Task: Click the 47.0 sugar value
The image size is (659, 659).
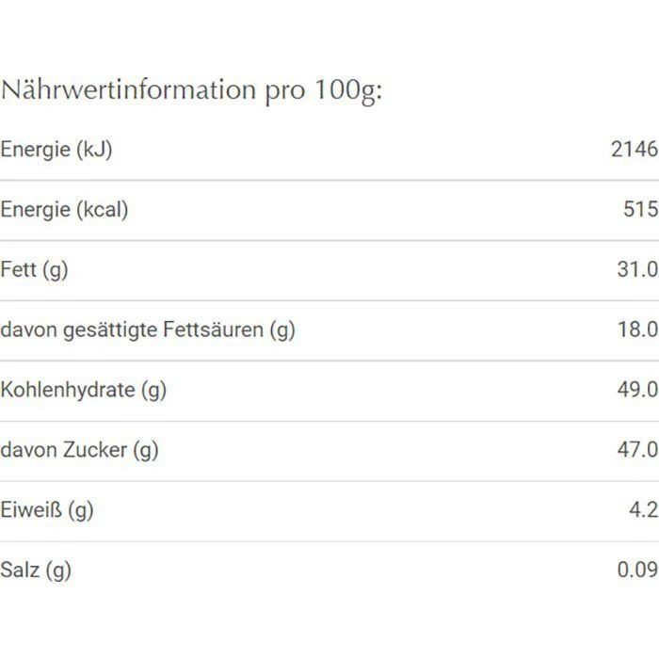Action: pos(637,450)
